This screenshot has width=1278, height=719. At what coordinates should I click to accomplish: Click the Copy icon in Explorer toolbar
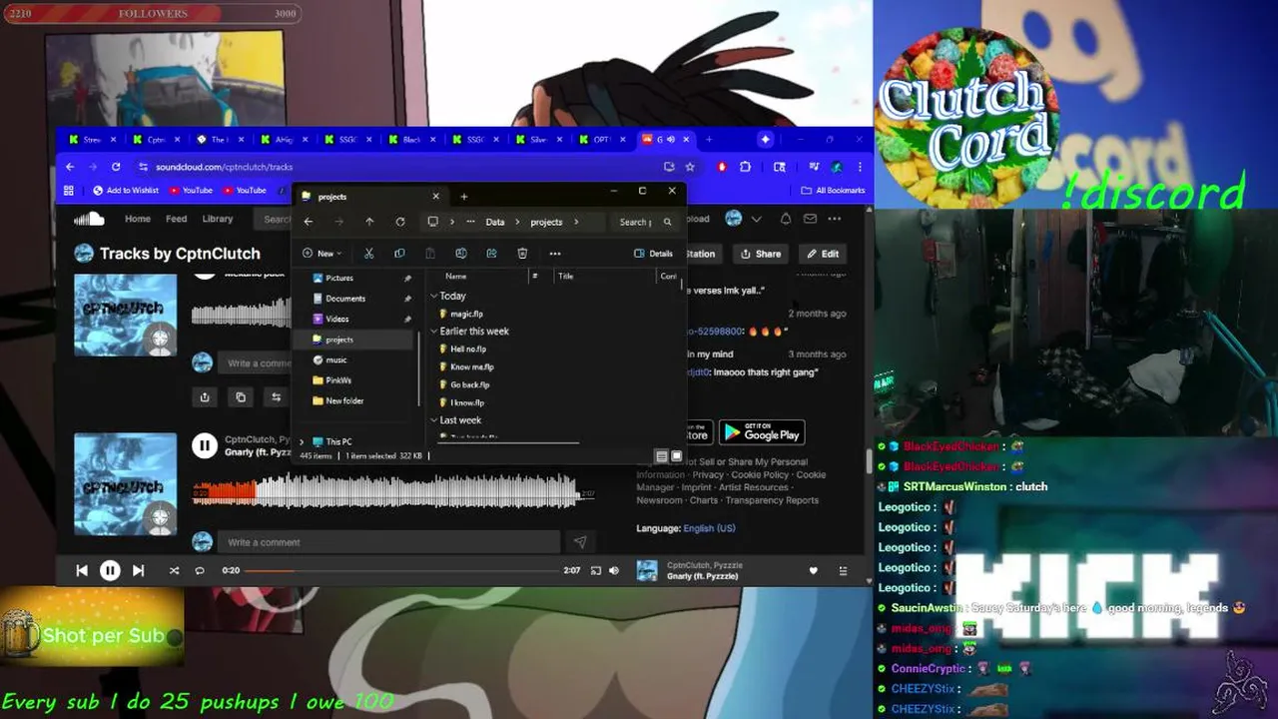pyautogui.click(x=399, y=254)
